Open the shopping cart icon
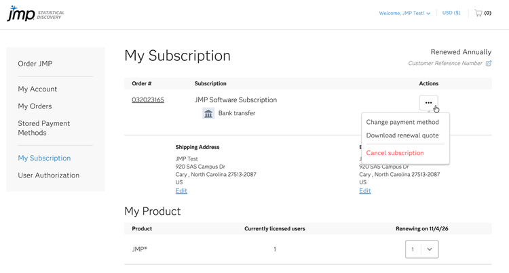This screenshot has width=509, height=273. pos(478,13)
